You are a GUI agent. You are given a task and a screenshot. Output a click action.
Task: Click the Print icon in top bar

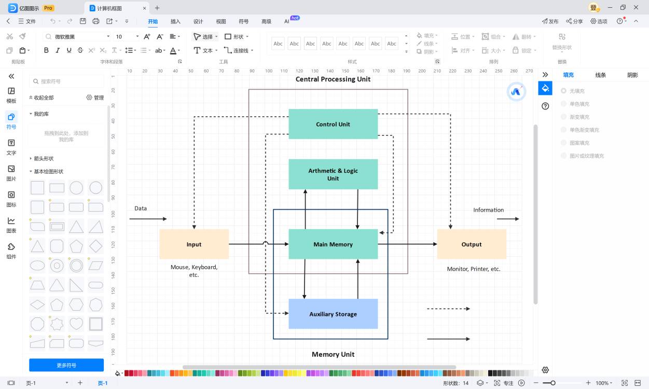pyautogui.click(x=95, y=21)
